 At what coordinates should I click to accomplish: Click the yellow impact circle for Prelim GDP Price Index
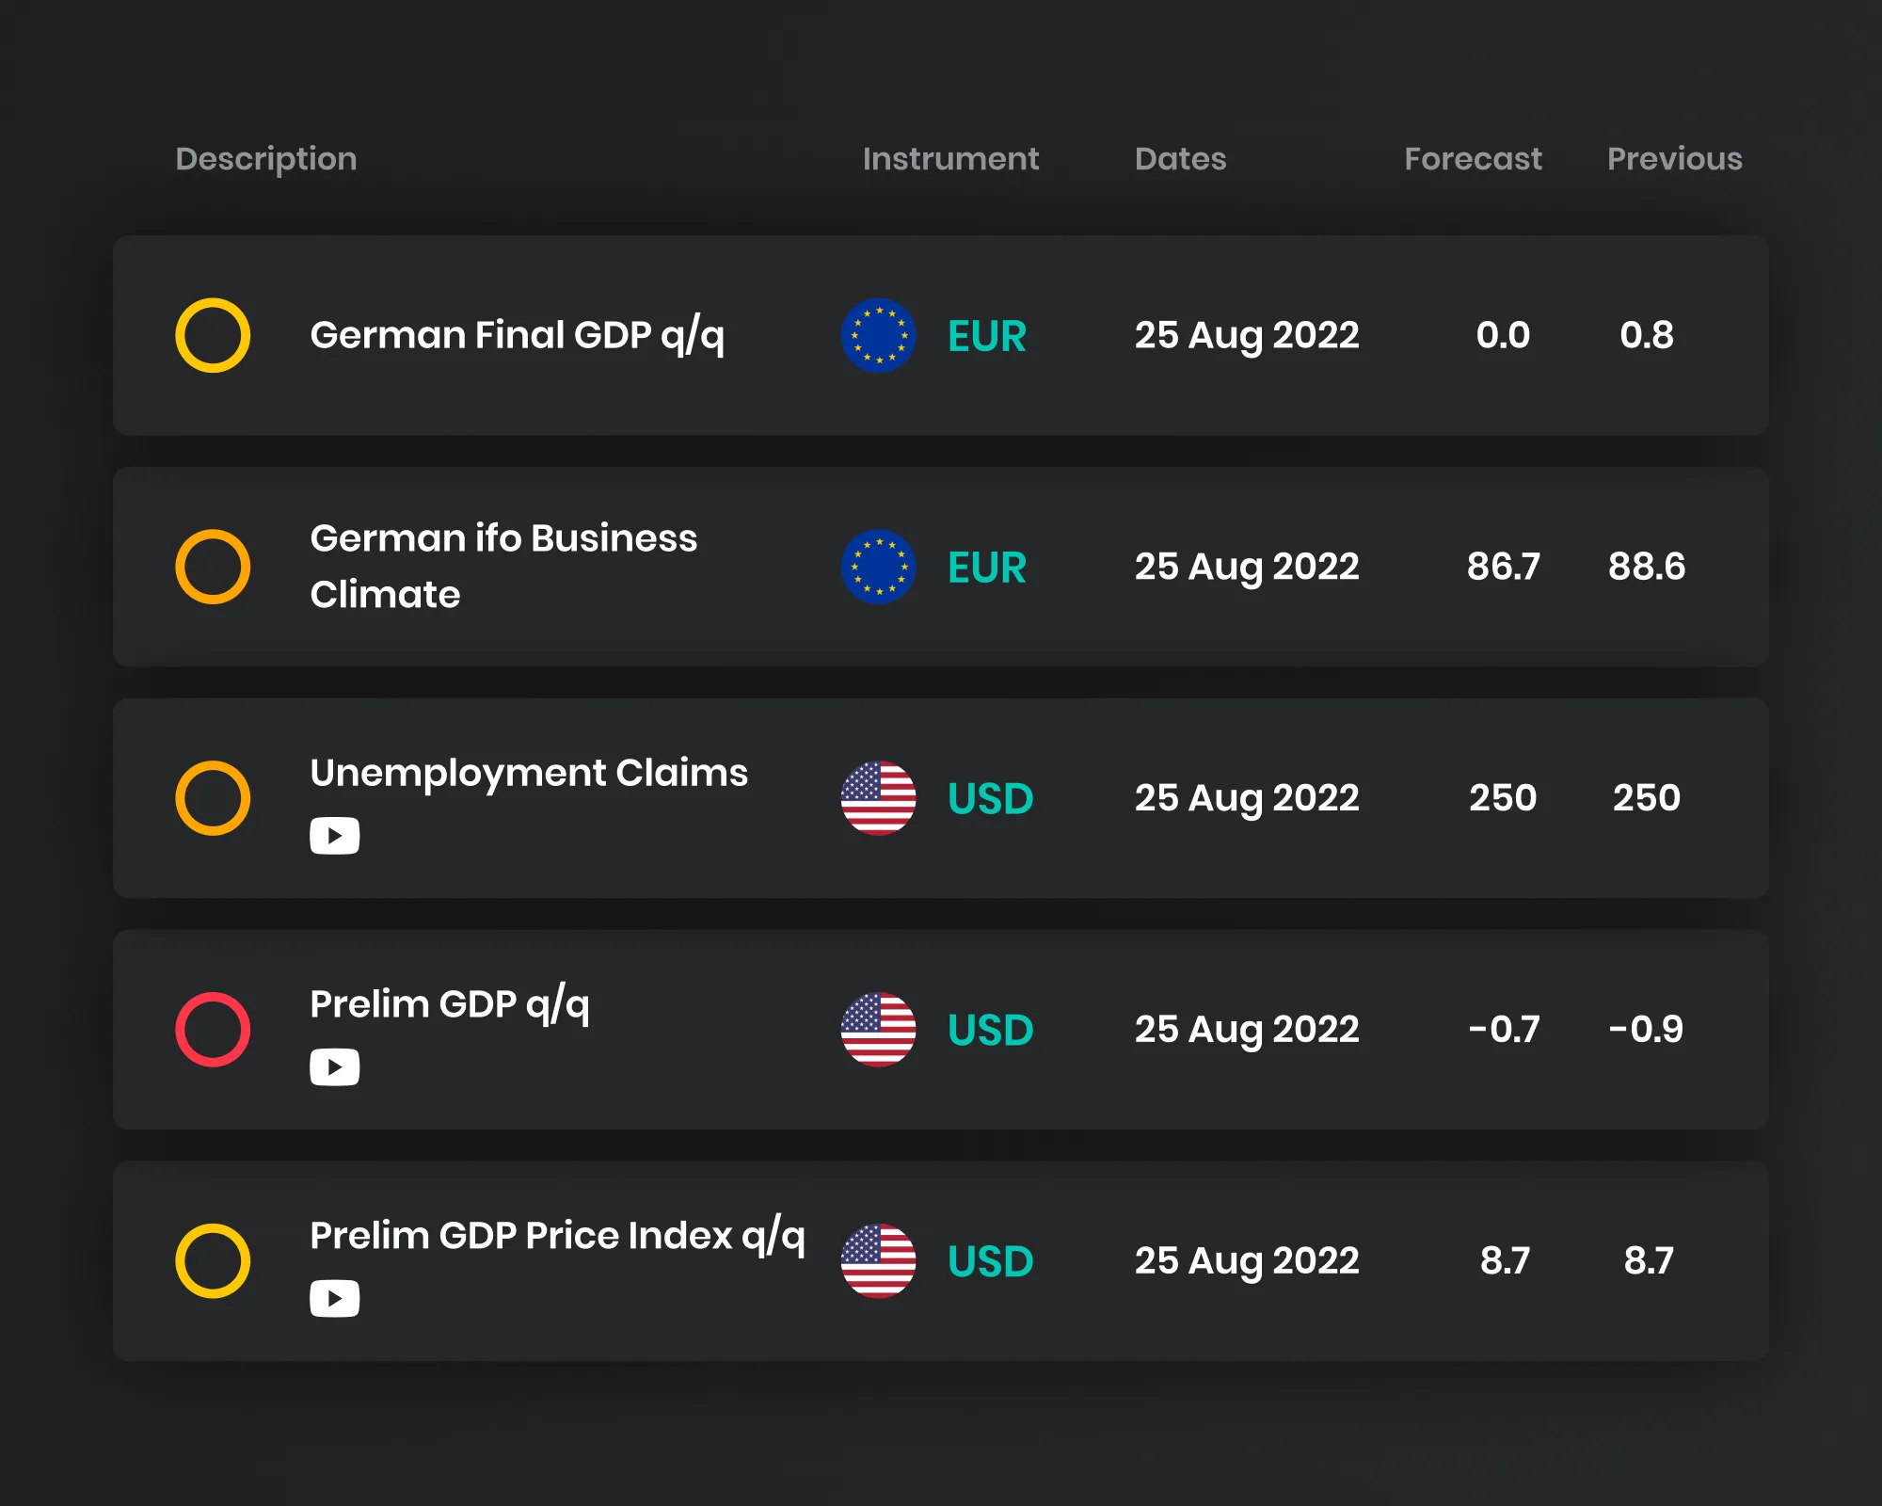213,1261
